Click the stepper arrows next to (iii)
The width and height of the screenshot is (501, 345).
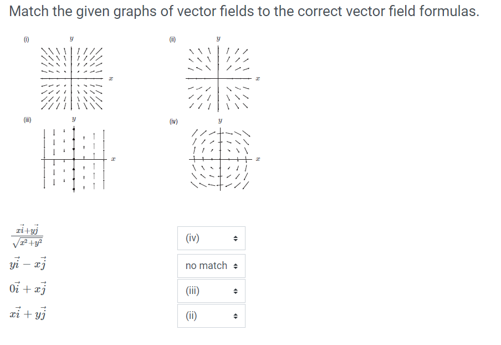coord(236,291)
